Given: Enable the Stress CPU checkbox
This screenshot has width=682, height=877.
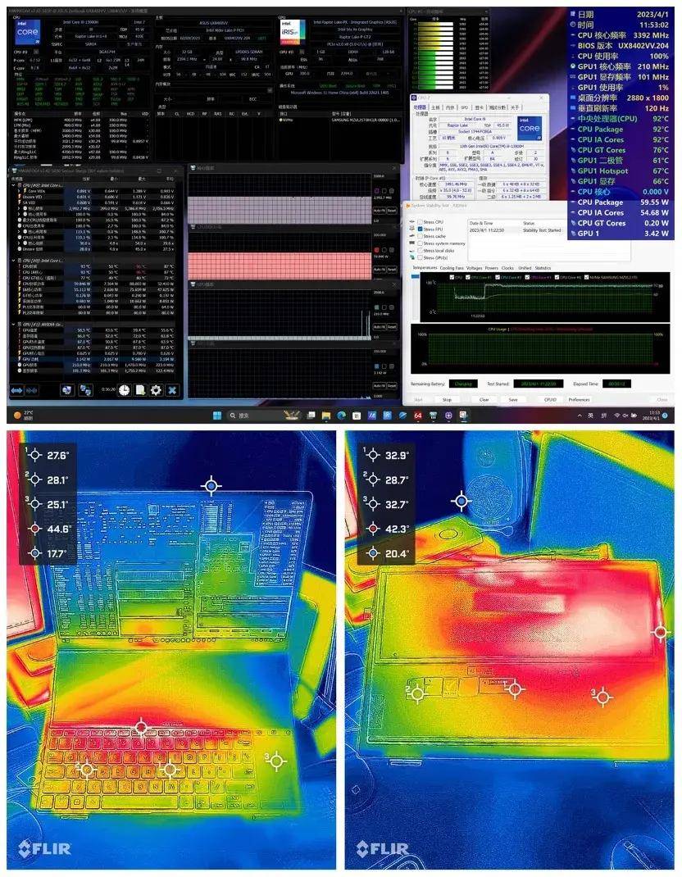Looking at the screenshot, I should pos(421,222).
